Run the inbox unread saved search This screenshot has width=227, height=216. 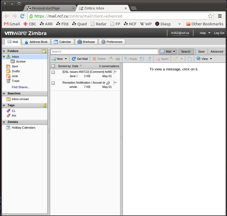click(20, 99)
